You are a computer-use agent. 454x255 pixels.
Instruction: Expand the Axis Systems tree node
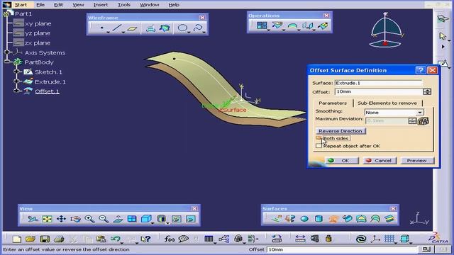tap(7, 52)
